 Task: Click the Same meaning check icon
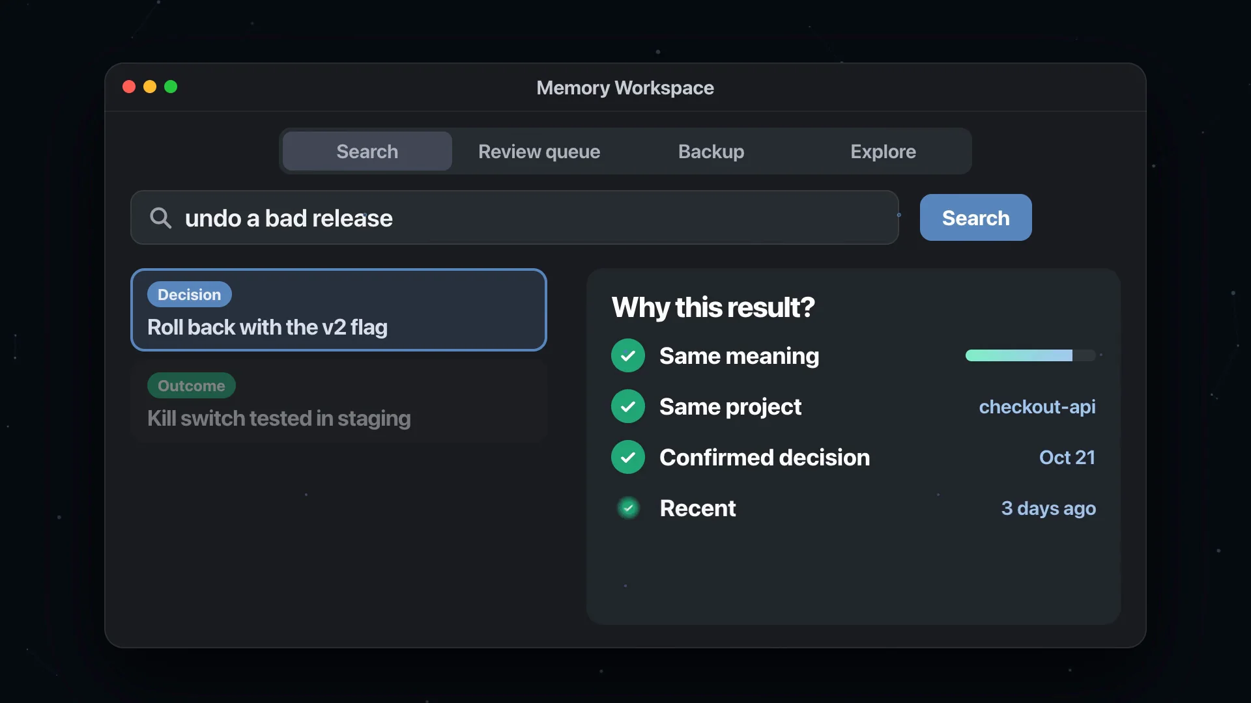coord(628,355)
